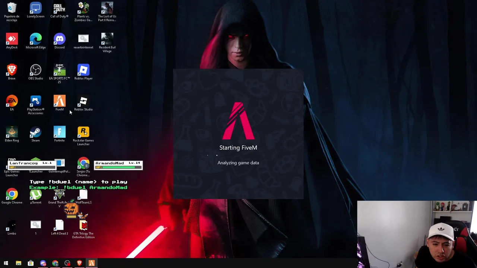Select the Discord desktop shortcut
Viewport: 477px width, 268px height.
(x=59, y=41)
